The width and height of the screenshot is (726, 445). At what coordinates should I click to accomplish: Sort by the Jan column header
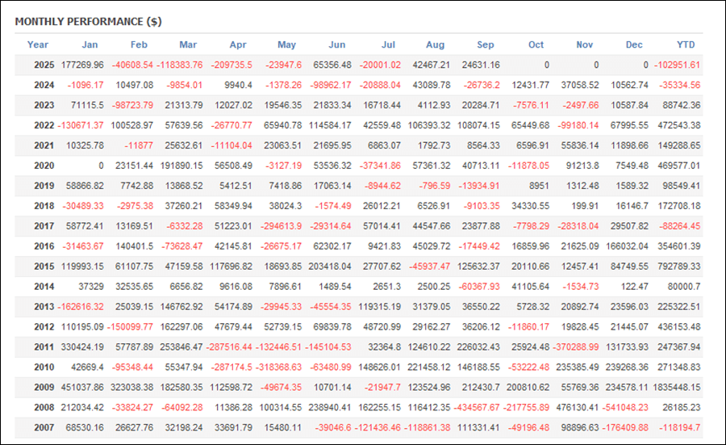(x=90, y=45)
